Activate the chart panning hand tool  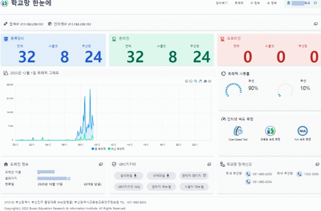200,81
